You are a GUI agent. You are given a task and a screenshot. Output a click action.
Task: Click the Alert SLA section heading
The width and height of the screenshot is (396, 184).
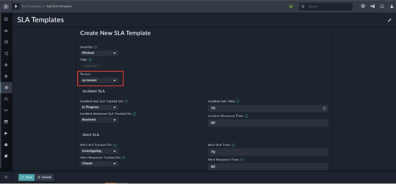(91, 135)
